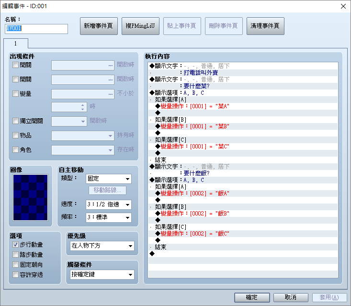Screen dimensions: 351x306
Task: Close the 編輯事件 dialog window
Action: 343,6
